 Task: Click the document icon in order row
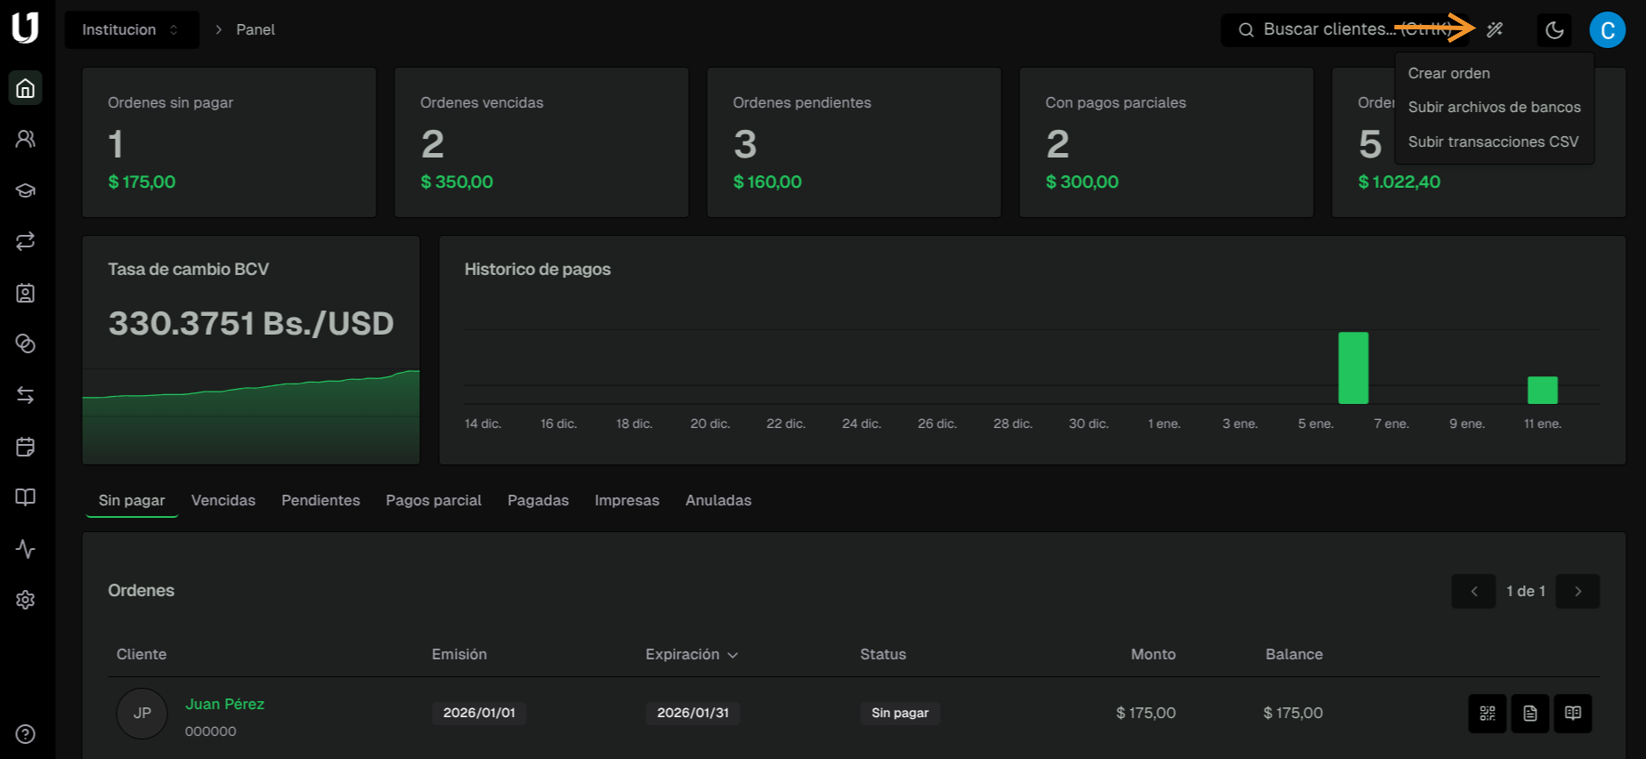click(1529, 714)
